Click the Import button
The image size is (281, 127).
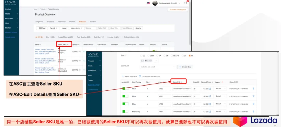[x=64, y=28]
